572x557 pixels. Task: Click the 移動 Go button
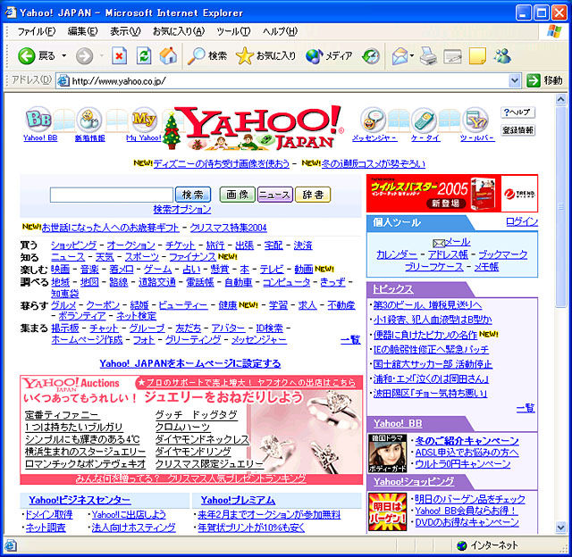coord(544,80)
